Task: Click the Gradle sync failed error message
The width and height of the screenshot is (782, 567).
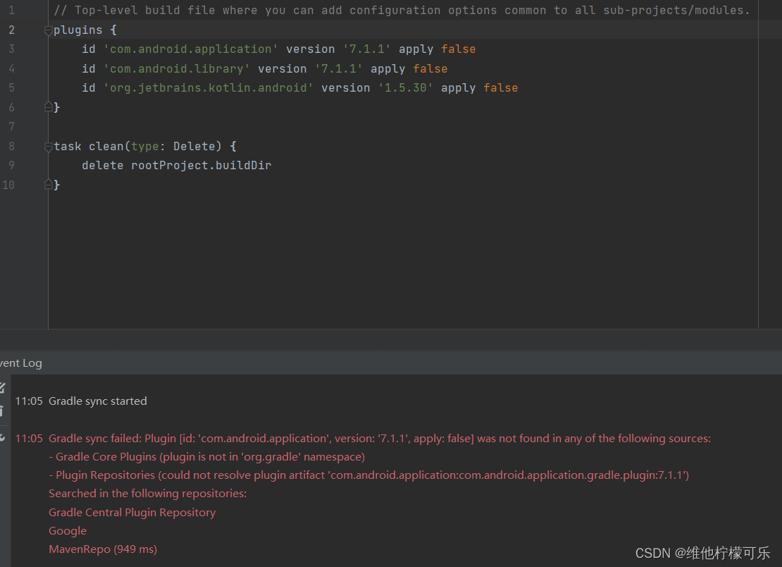Action: 282,438
